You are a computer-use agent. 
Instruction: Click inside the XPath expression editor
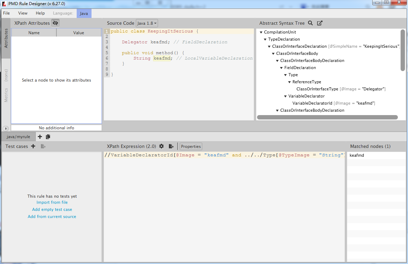224,206
